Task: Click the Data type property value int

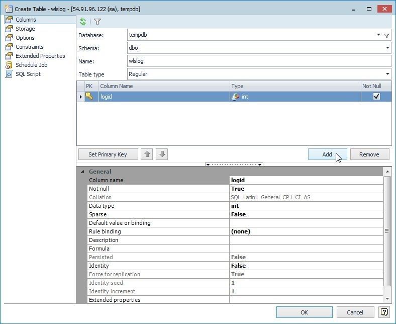Action: tap(306, 206)
